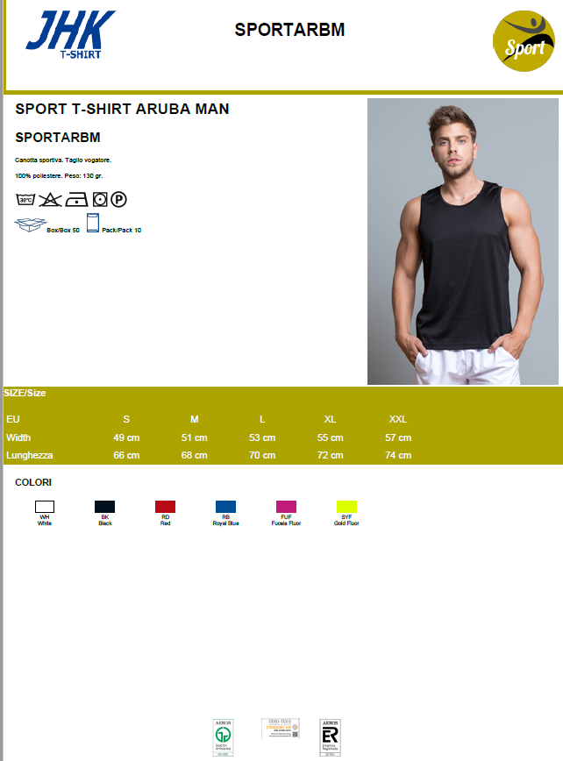Viewport: 563px width, 761px height.
Task: Click the ironing care symbol
Action: [76, 200]
